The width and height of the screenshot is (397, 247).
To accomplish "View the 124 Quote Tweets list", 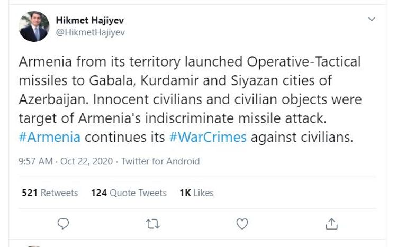I will (129, 193).
